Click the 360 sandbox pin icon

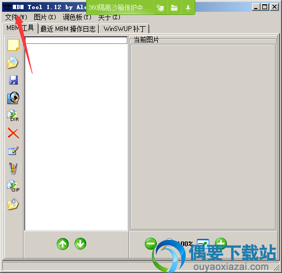coord(188,7)
